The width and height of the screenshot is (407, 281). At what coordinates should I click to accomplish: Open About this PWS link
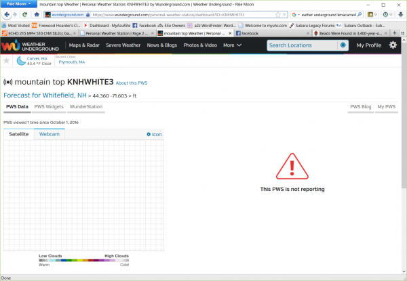(132, 83)
